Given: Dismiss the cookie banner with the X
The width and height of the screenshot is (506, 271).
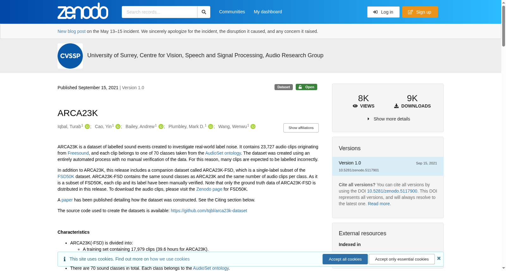Looking at the screenshot, I should point(439,258).
